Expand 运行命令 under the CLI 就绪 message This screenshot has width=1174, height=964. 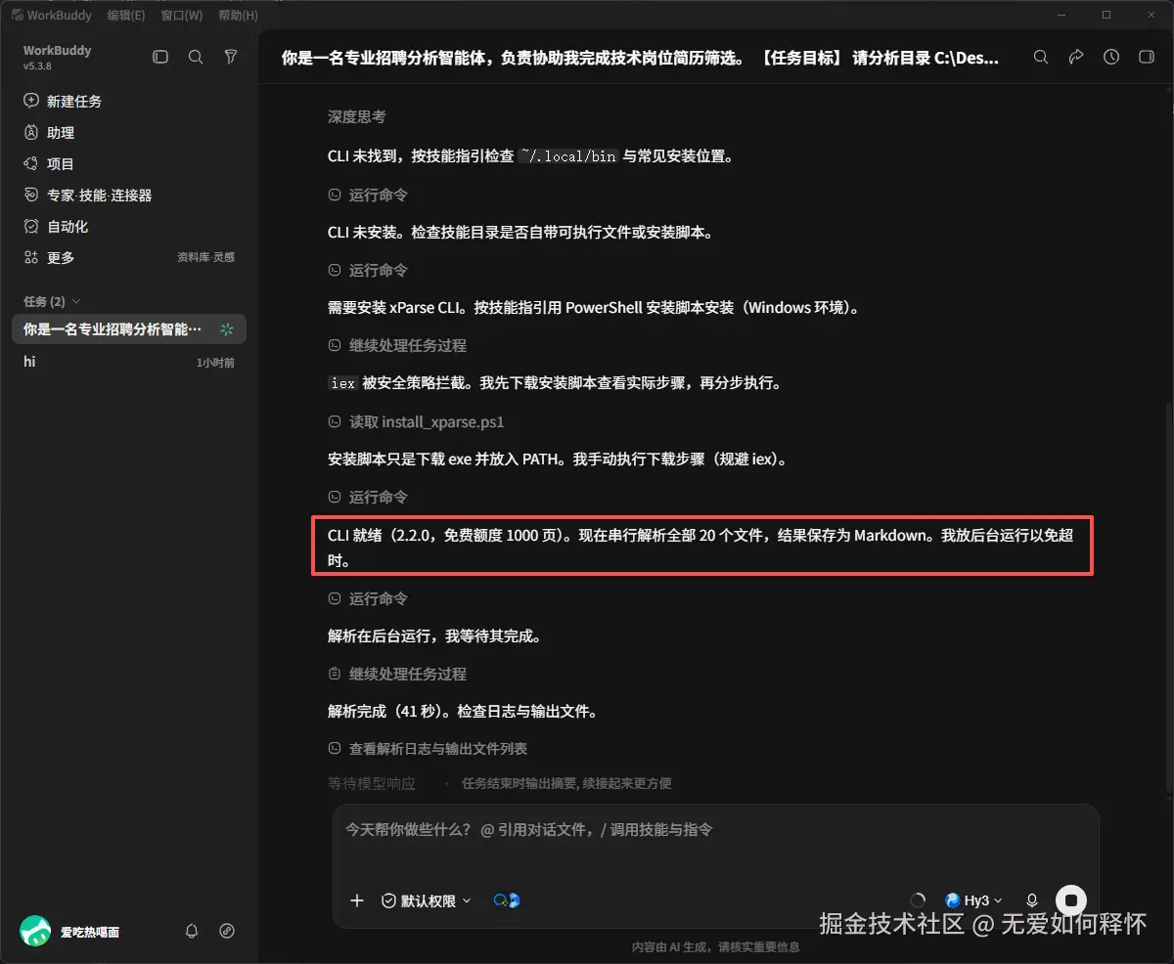pos(368,598)
